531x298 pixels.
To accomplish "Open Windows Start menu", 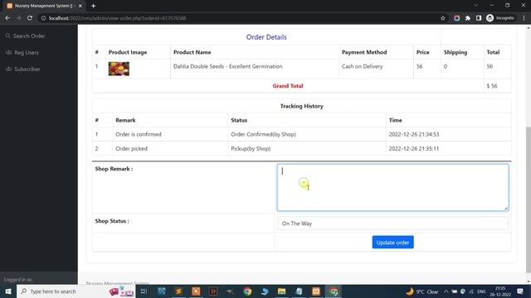I will [8, 291].
